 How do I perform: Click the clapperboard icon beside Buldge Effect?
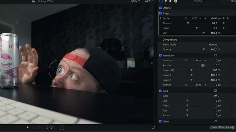tap(34, 1)
